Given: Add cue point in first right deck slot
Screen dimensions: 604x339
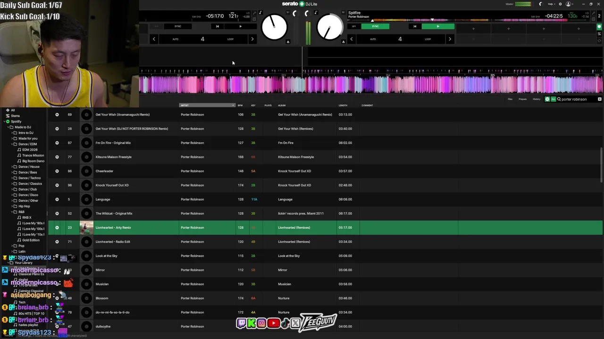Looking at the screenshot, I should (473, 29).
